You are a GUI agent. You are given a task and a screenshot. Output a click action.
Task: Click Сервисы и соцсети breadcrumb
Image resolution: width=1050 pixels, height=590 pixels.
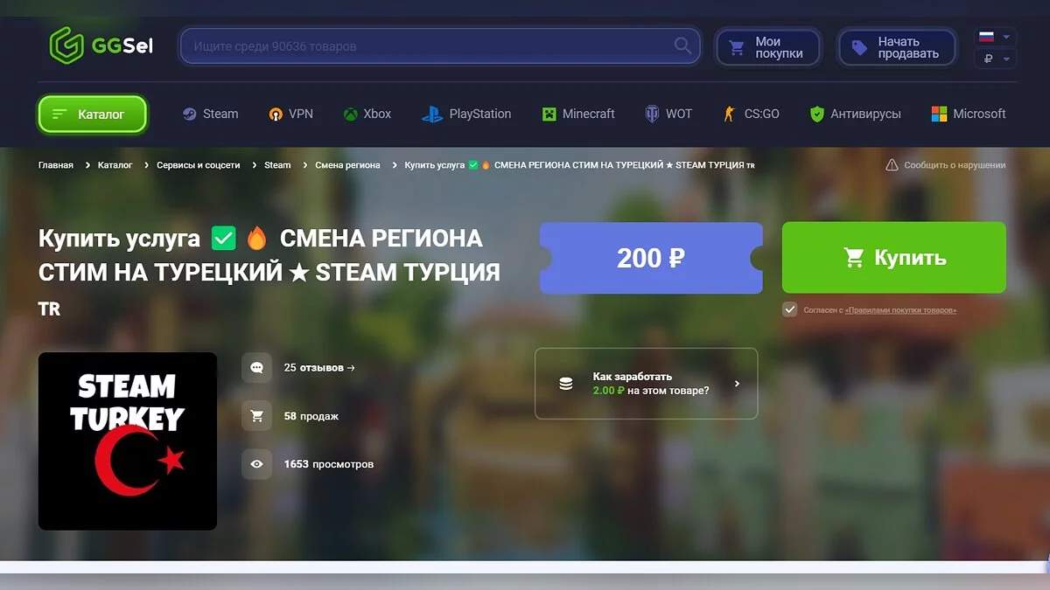199,165
